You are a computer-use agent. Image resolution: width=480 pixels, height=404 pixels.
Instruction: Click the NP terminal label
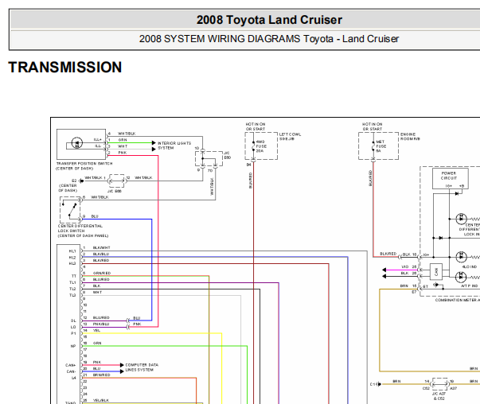pos(73,346)
